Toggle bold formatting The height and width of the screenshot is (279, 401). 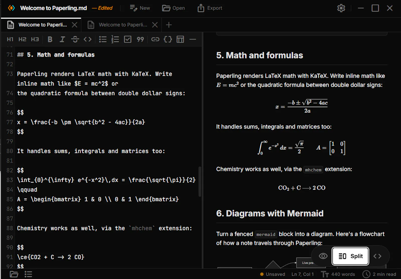(50, 39)
